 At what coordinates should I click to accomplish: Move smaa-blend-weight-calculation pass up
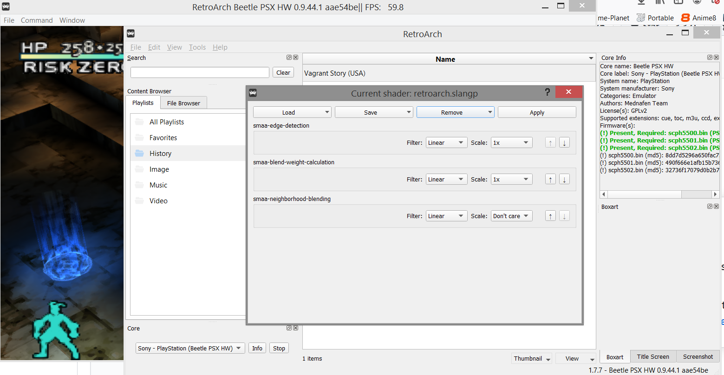click(x=550, y=179)
